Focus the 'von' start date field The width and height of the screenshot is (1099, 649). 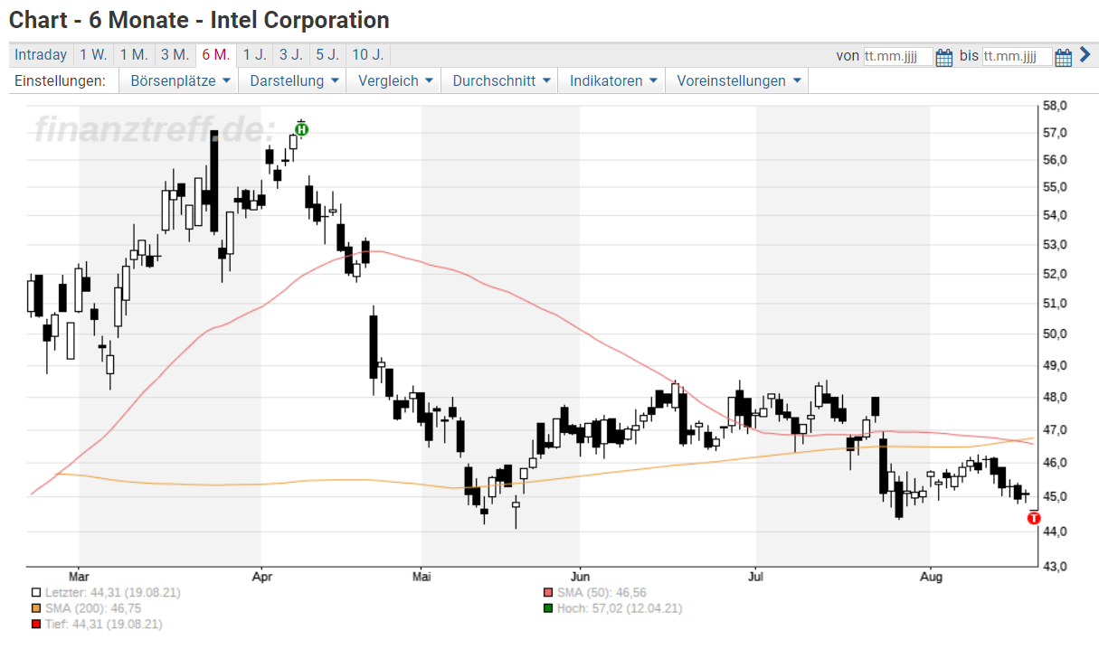(898, 56)
